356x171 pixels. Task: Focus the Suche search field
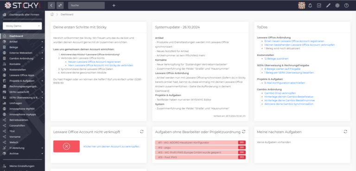point(86,6)
